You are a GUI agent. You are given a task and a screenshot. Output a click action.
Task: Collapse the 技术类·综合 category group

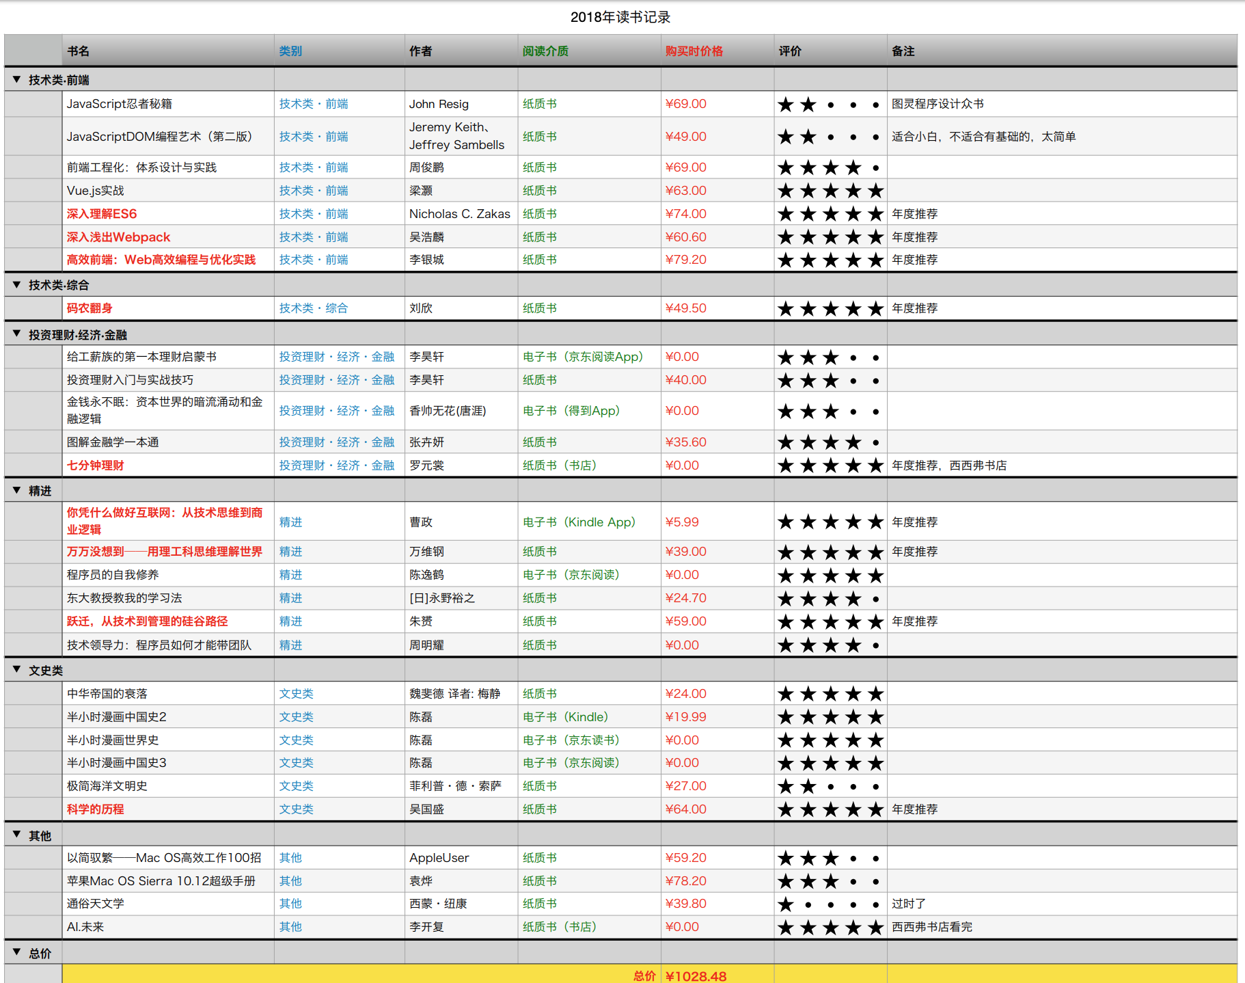coord(16,284)
